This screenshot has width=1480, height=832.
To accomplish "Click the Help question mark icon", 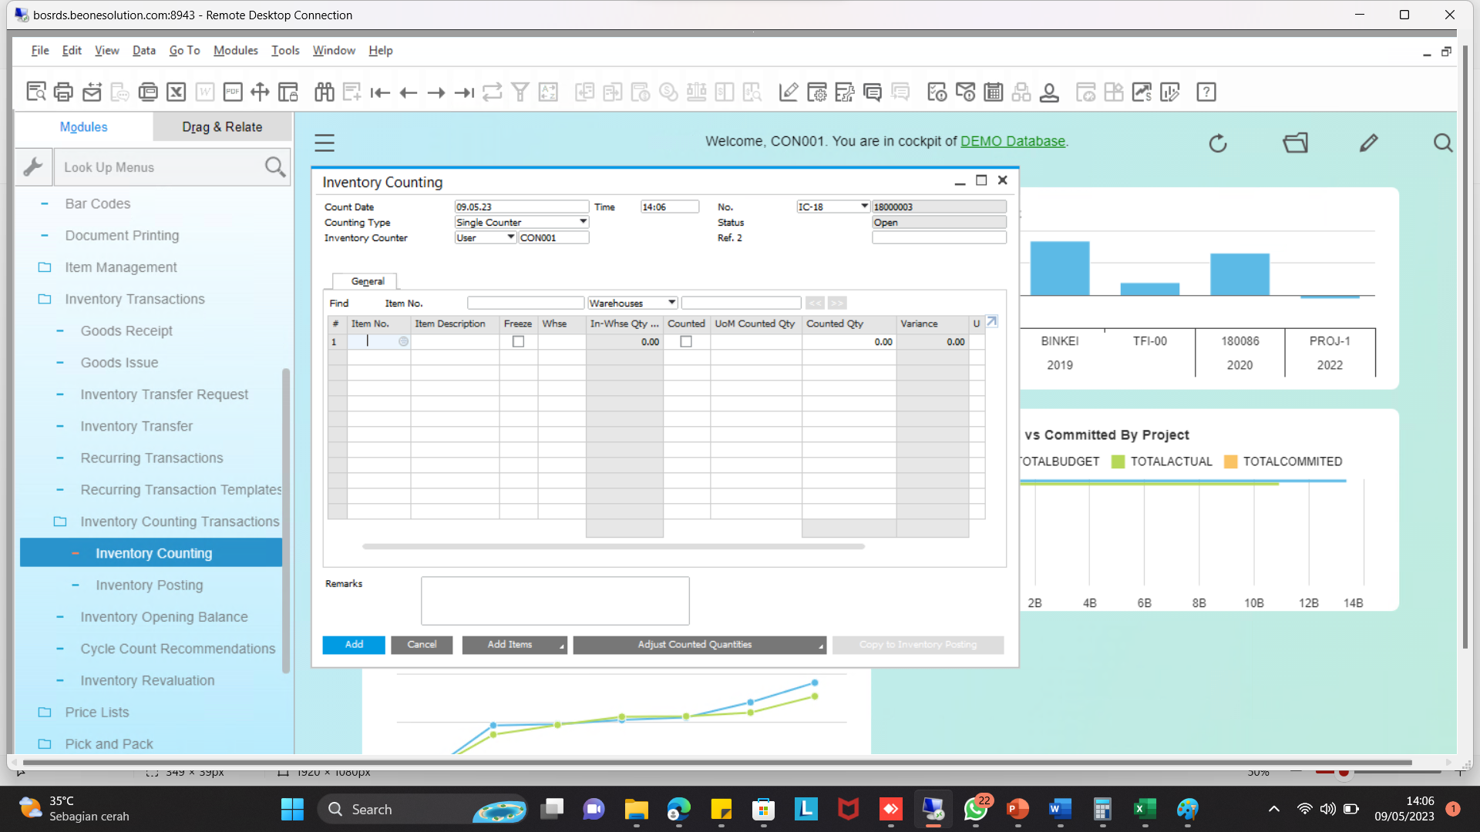I will pos(1206,92).
